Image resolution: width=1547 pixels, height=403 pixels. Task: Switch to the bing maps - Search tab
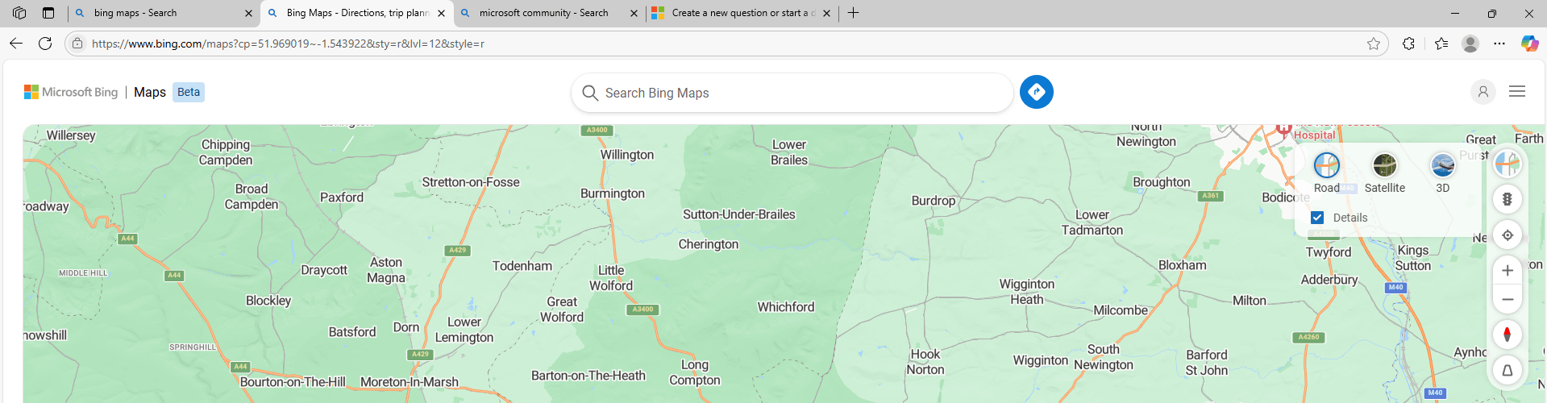(x=163, y=13)
